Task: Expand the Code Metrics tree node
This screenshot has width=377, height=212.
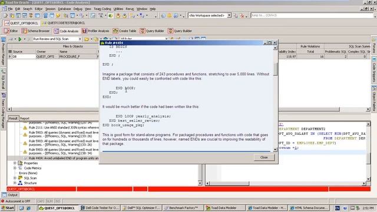Action: [15, 168]
